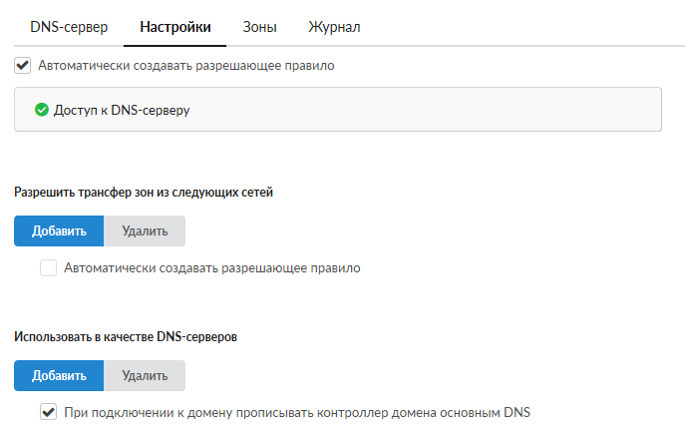685x444 pixels.
Task: Switch to the Зоны tab
Action: point(259,27)
